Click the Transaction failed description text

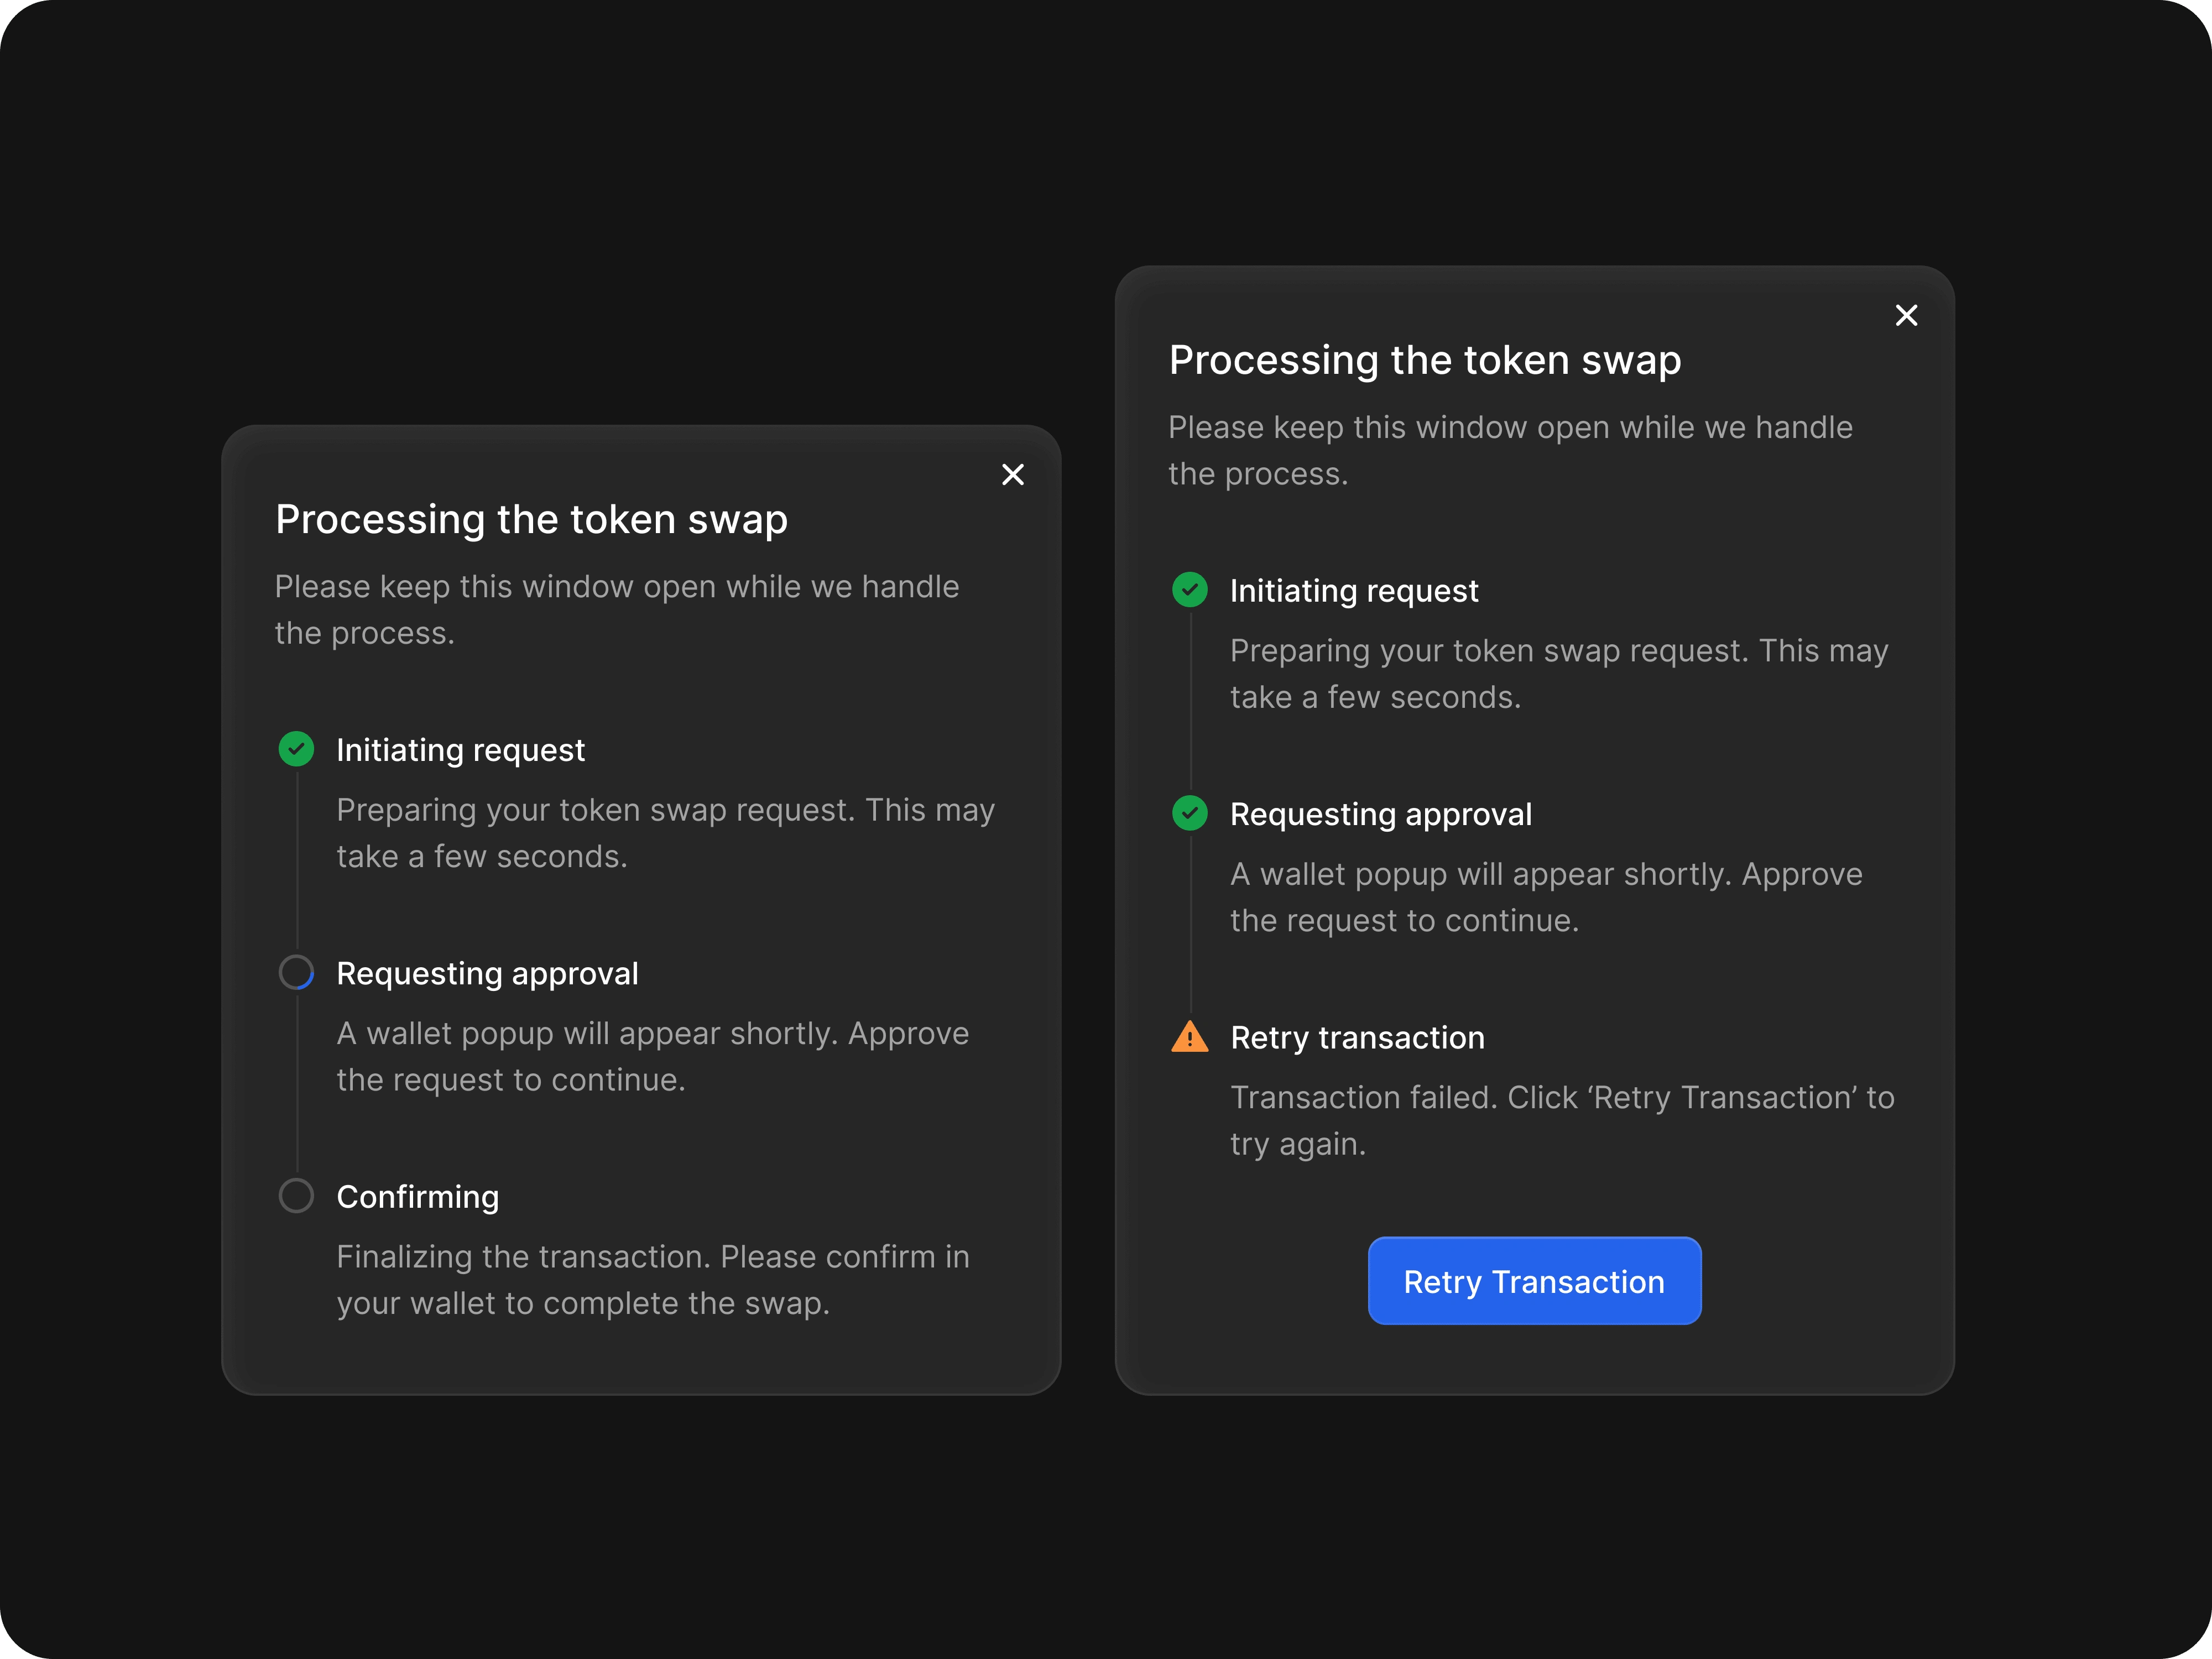(1561, 1120)
